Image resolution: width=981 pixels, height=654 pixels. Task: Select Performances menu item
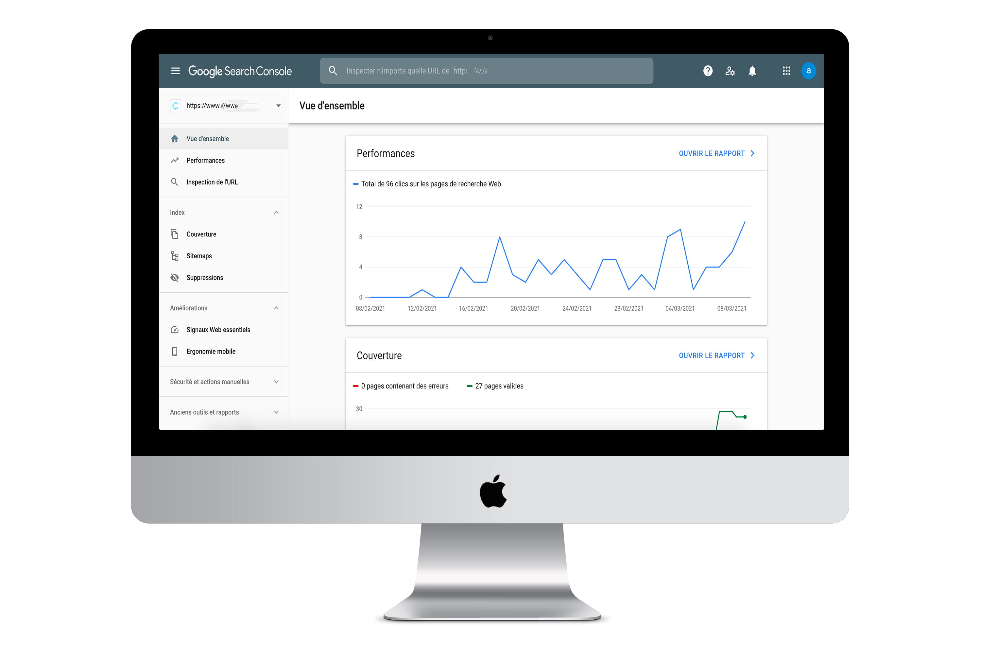(204, 160)
